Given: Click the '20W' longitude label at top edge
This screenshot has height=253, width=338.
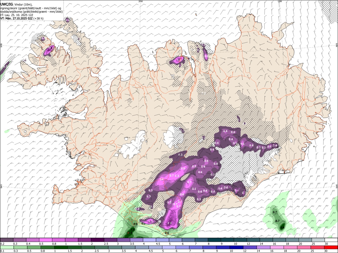Looking at the screenshot, I should coord(140,1).
